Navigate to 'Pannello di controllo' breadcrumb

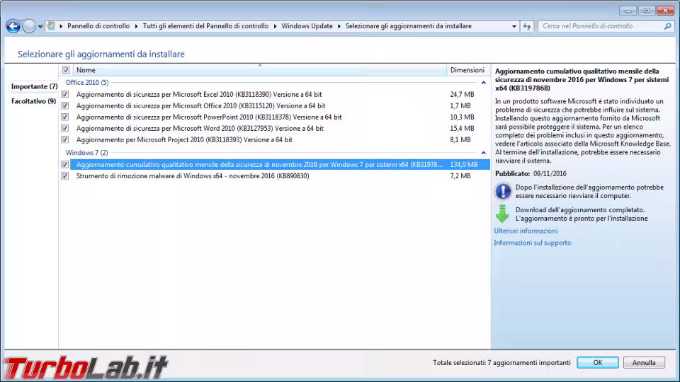pyautogui.click(x=98, y=26)
